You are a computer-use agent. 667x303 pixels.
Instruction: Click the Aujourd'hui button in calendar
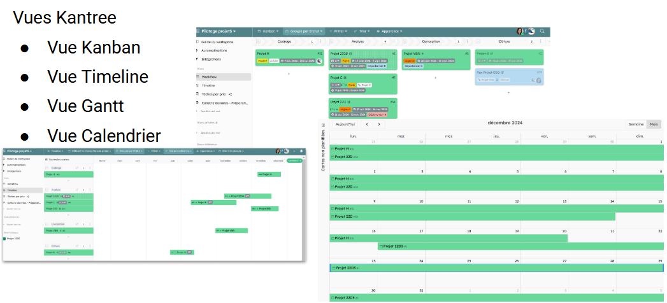click(345, 125)
